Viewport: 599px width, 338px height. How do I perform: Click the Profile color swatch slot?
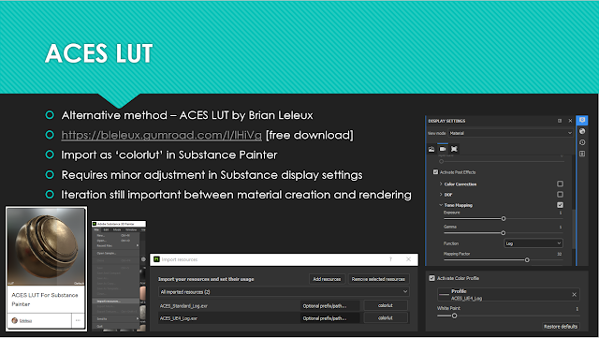pyautogui.click(x=444, y=294)
